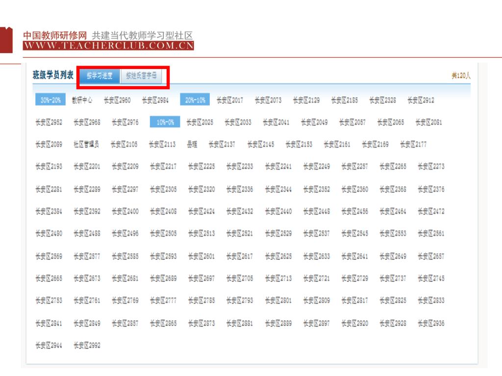Click the 20%-10% progress group label

point(195,100)
